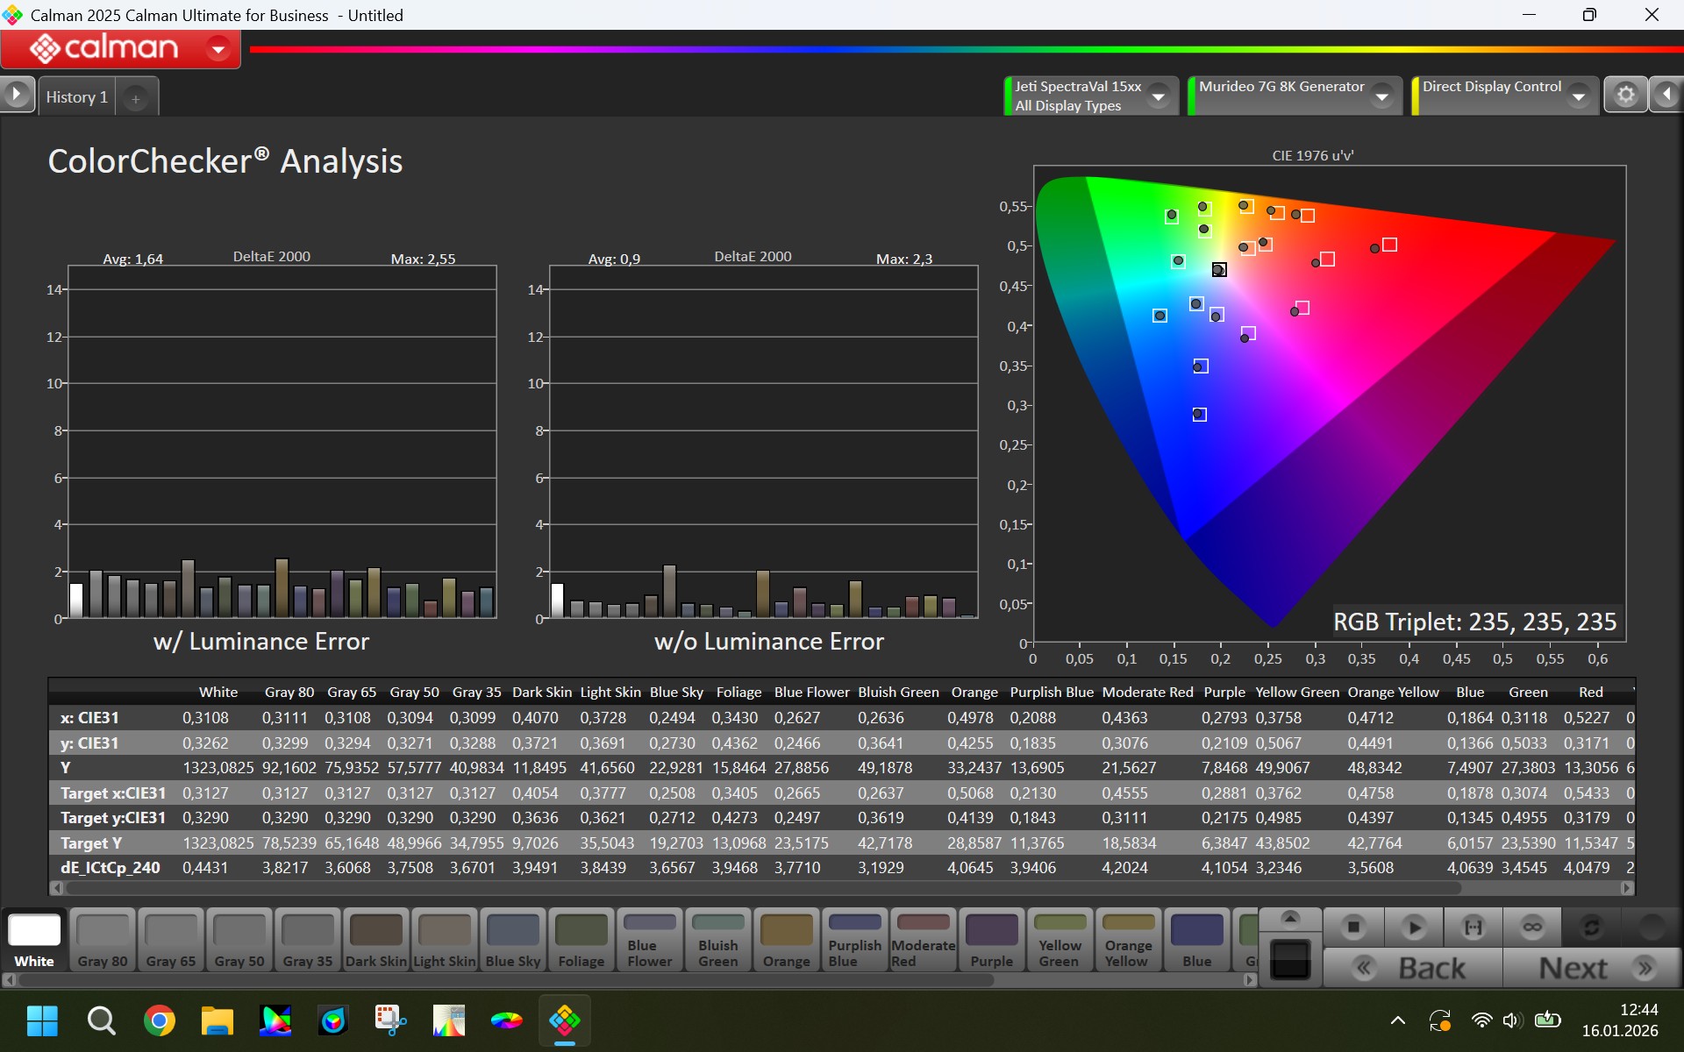Open Chrome from the taskbar
Screen dimensions: 1684x1052
(160, 1020)
